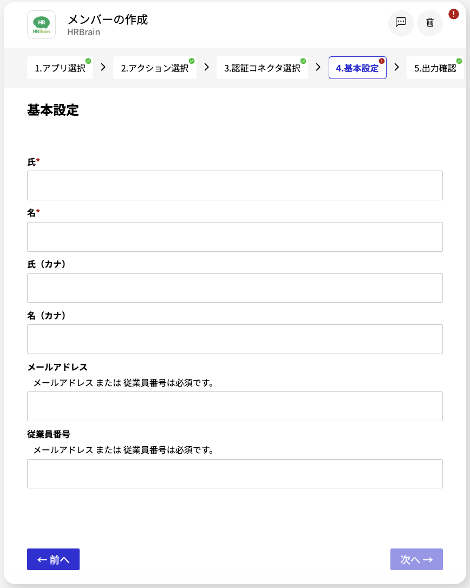470x588 pixels.
Task: Click the red error alert badge
Action: click(454, 14)
